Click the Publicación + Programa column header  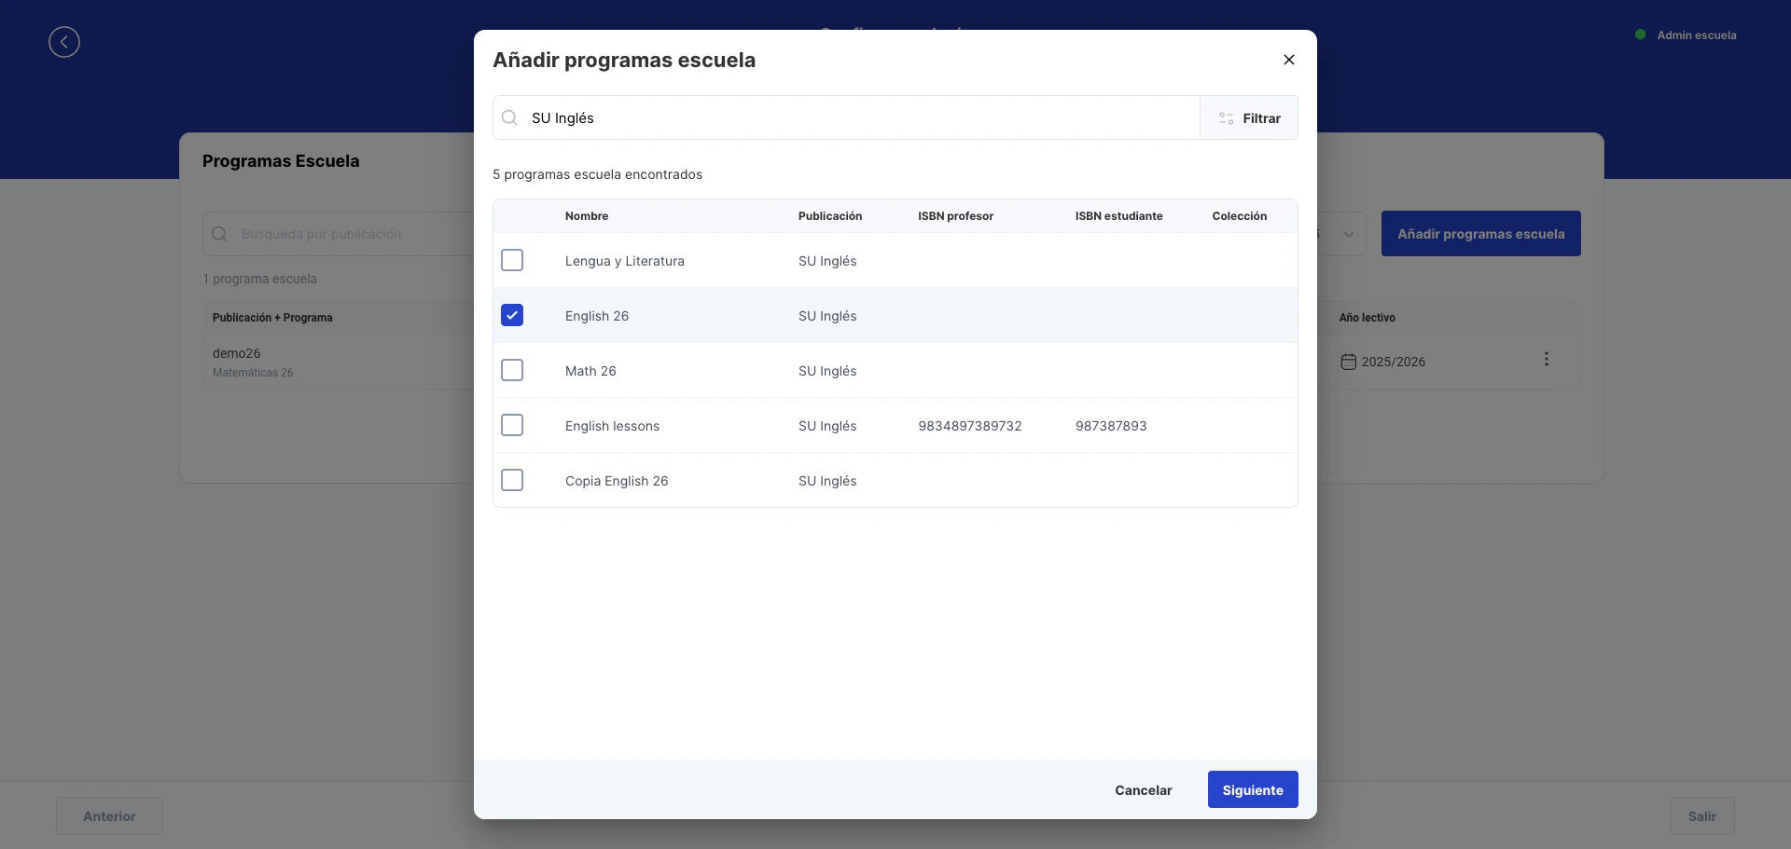272,318
